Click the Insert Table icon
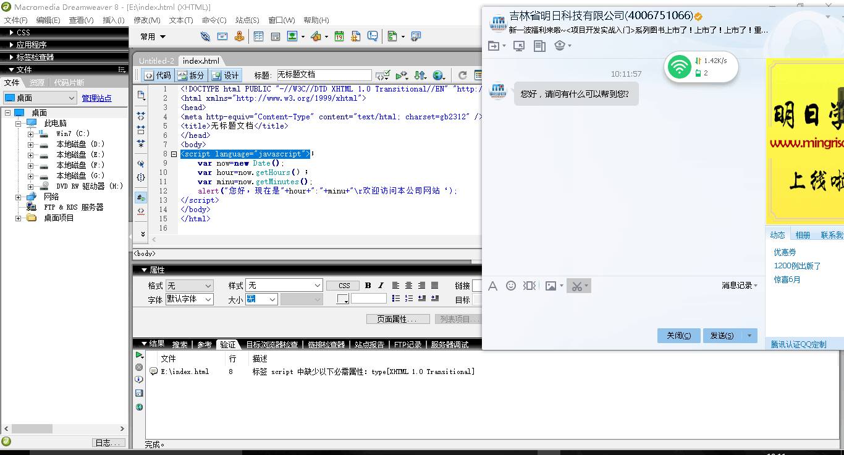Viewport: 844px width, 455px height. tap(259, 36)
